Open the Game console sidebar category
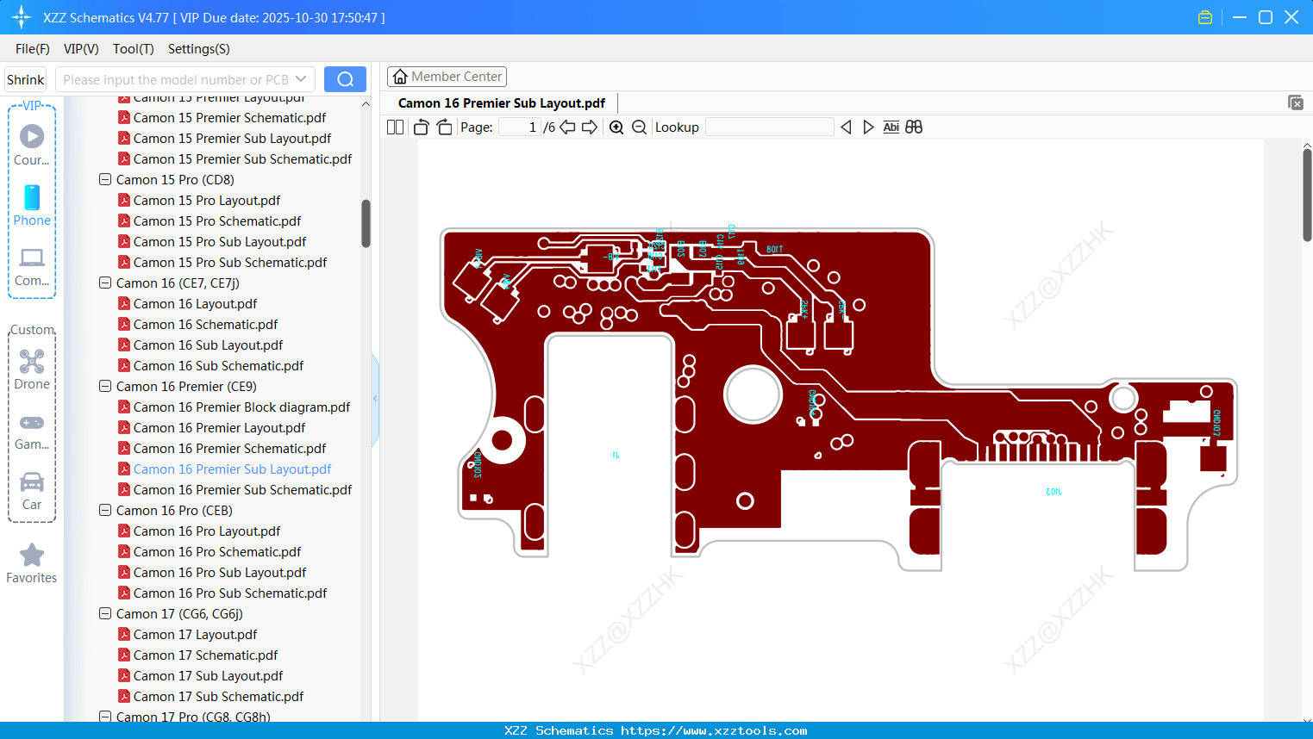The width and height of the screenshot is (1313, 739). (32, 431)
